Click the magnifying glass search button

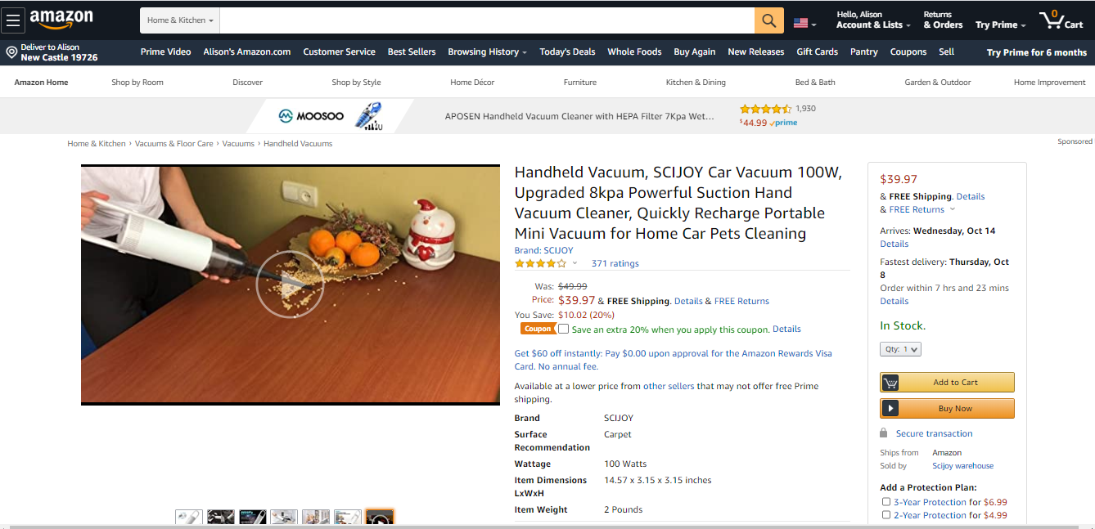pos(768,20)
